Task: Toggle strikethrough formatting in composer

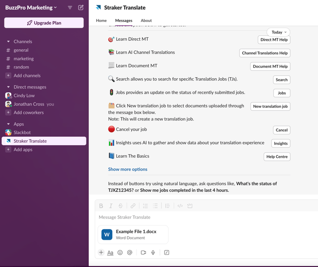Action: tap(120, 206)
